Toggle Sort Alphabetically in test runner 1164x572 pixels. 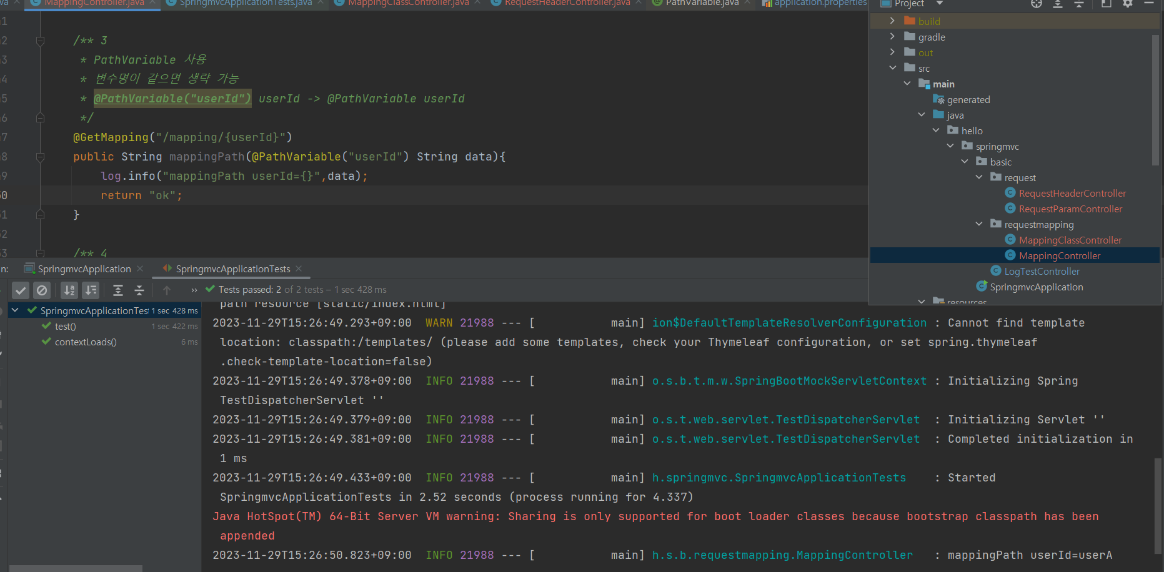69,290
